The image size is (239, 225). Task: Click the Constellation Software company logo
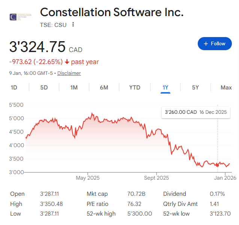(21, 18)
